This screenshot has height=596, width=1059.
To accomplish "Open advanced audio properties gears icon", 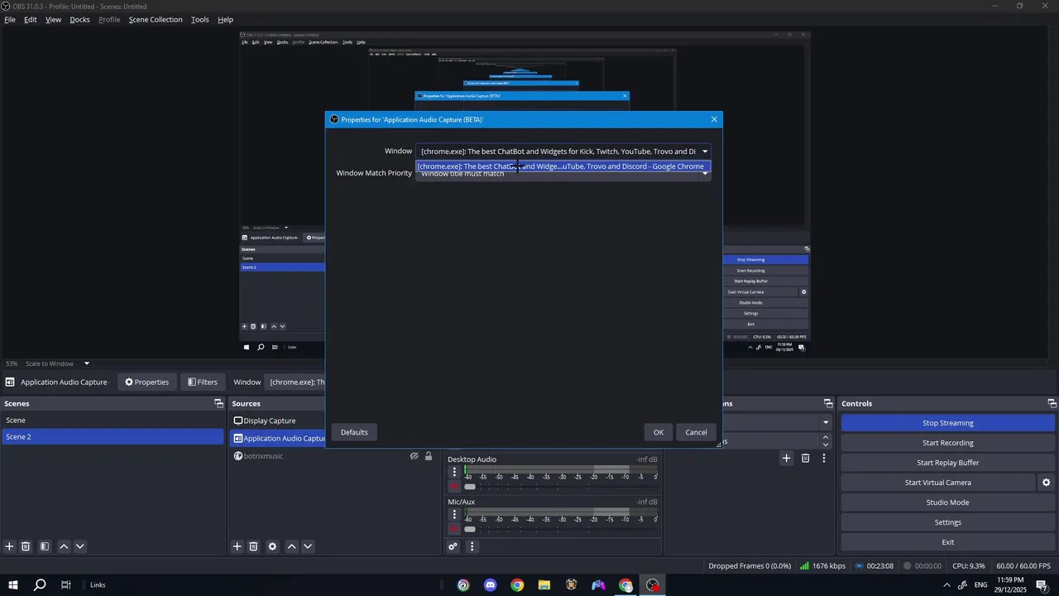I will (x=453, y=546).
